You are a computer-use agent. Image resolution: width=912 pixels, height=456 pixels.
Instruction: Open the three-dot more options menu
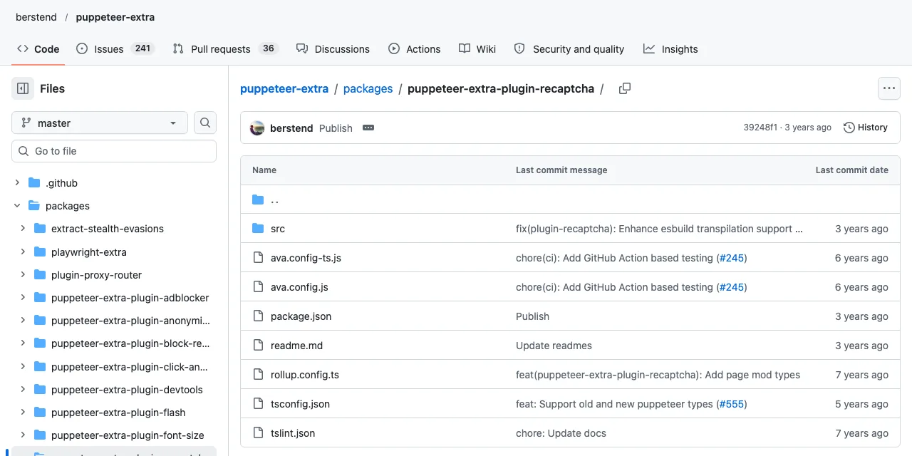pos(888,88)
